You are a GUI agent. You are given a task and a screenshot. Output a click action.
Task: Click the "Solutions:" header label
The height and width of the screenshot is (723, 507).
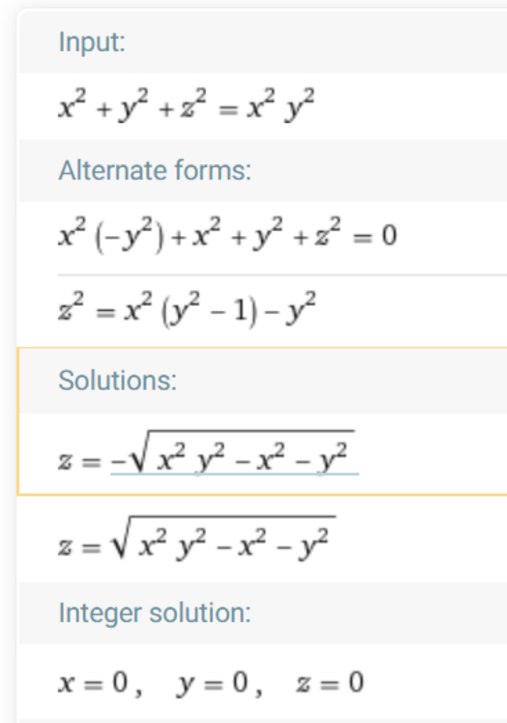point(117,381)
